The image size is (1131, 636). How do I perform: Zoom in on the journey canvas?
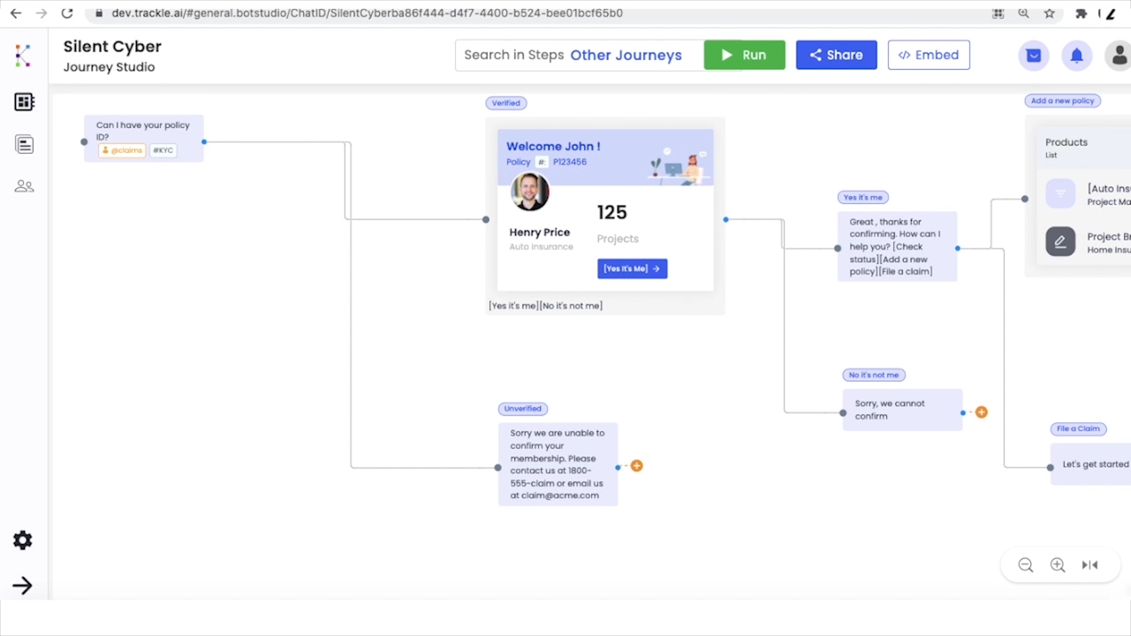tap(1058, 565)
